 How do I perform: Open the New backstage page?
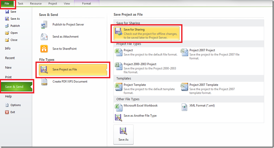(8, 67)
